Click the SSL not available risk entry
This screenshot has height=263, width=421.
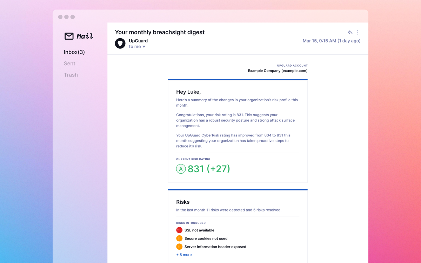click(199, 230)
